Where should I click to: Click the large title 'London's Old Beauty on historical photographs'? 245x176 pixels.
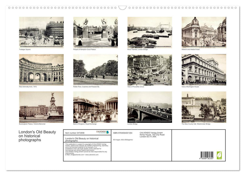point(37,136)
